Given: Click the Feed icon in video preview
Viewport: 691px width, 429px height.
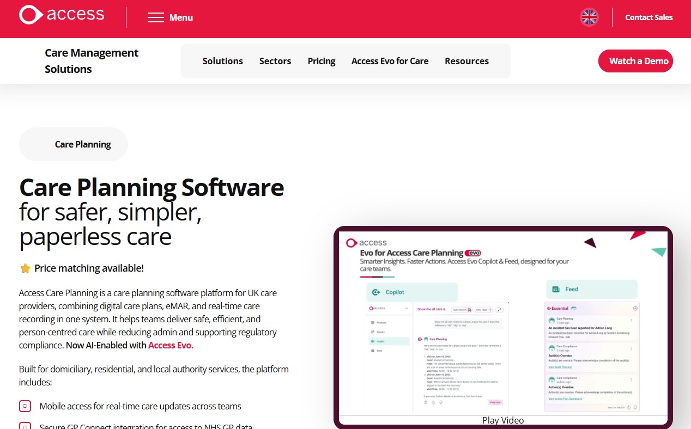Looking at the screenshot, I should tap(556, 290).
